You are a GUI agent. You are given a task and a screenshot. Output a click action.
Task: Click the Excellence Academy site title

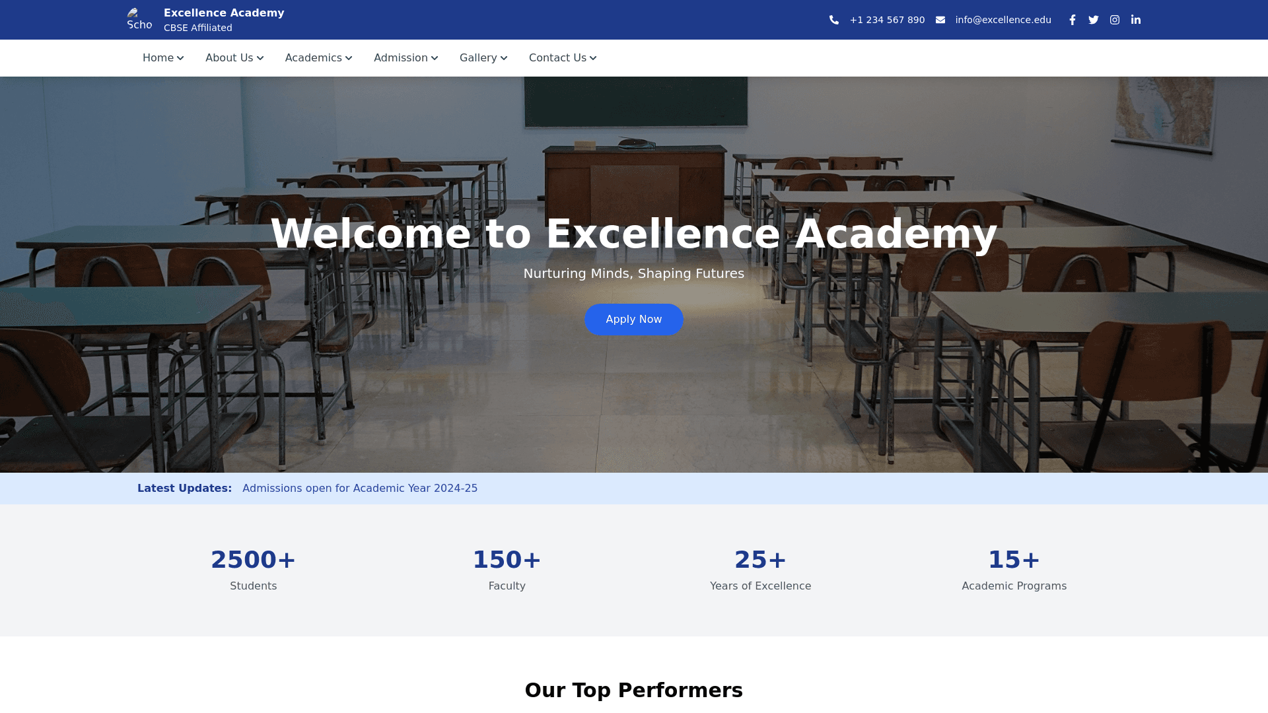click(x=224, y=13)
